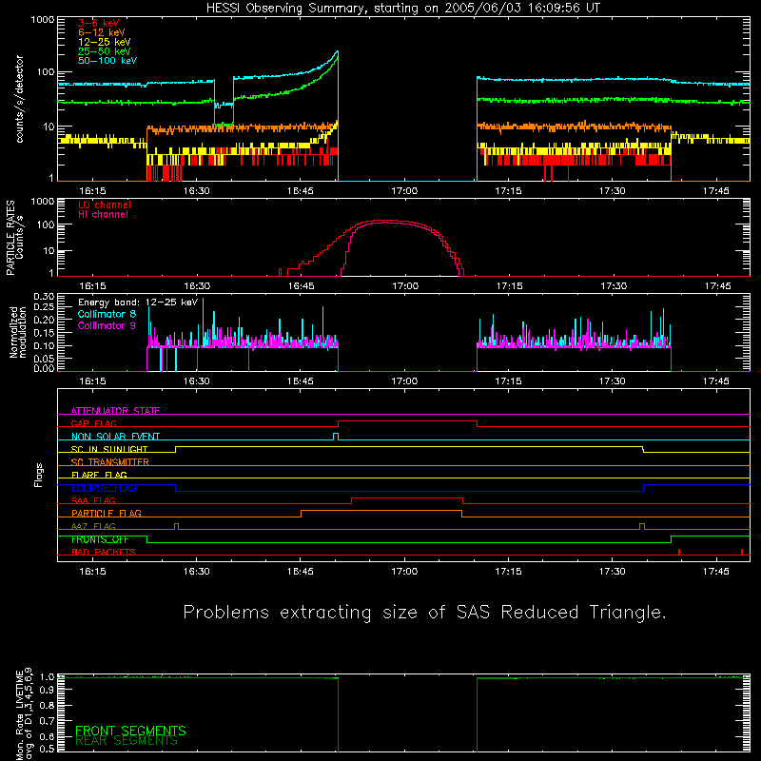The width and height of the screenshot is (761, 761).
Task: Select the 'REAR SEGMENTS' legend label
Action: pos(127,741)
